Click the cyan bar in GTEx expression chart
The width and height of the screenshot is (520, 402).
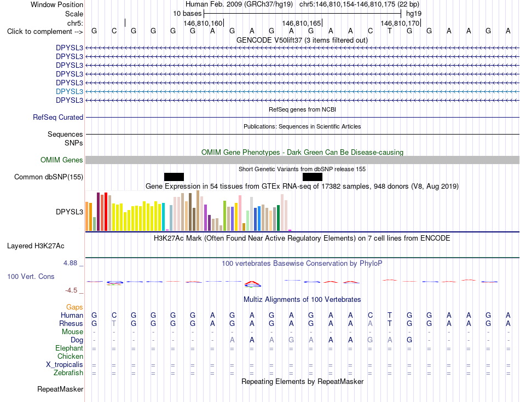(x=163, y=217)
